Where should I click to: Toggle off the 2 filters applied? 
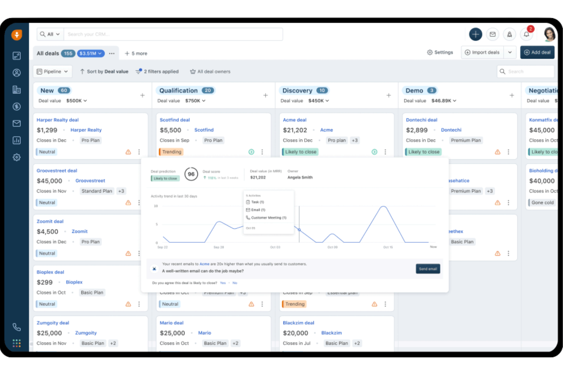(x=157, y=71)
